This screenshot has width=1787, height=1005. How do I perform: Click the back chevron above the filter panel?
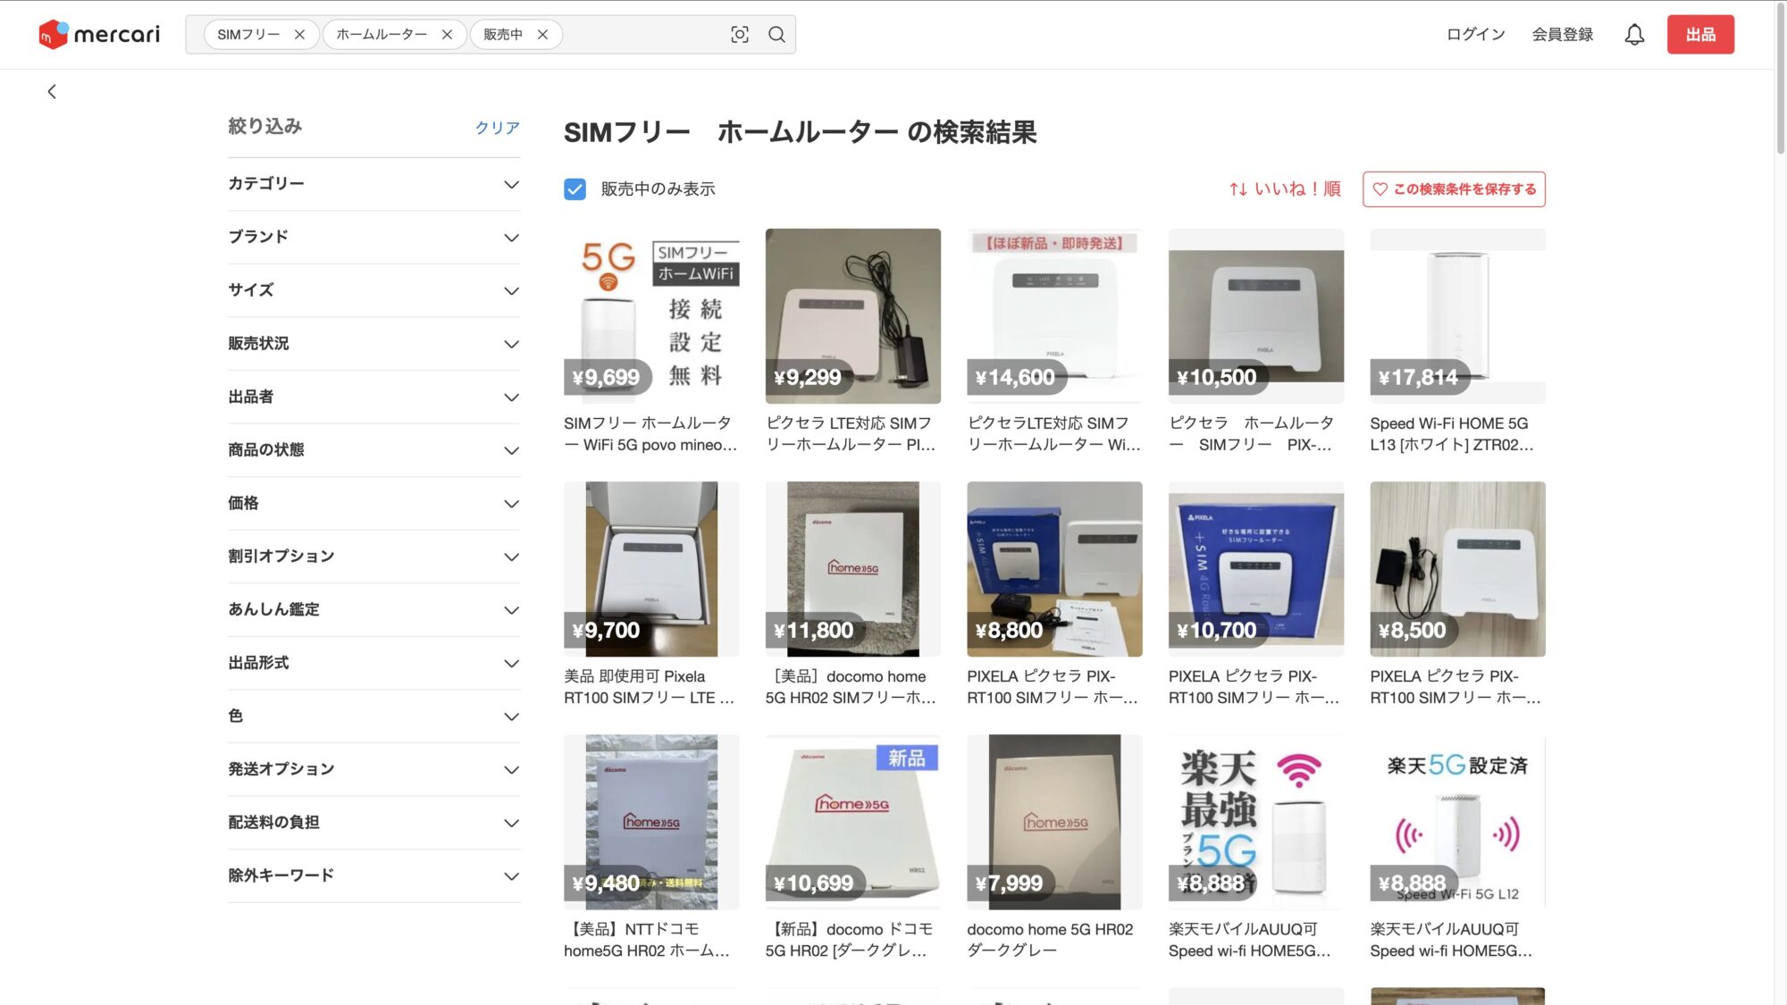pos(52,91)
